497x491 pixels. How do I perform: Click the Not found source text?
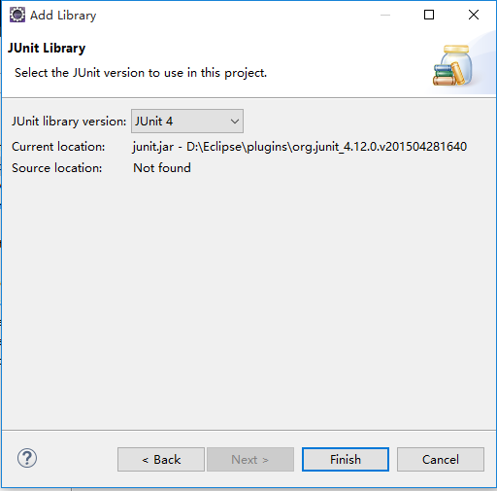[x=162, y=168]
